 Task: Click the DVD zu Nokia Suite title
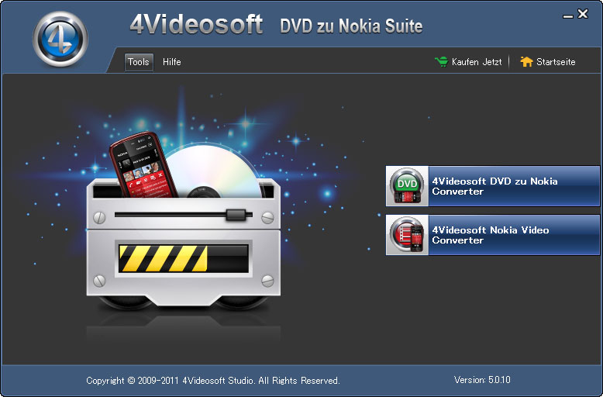351,26
